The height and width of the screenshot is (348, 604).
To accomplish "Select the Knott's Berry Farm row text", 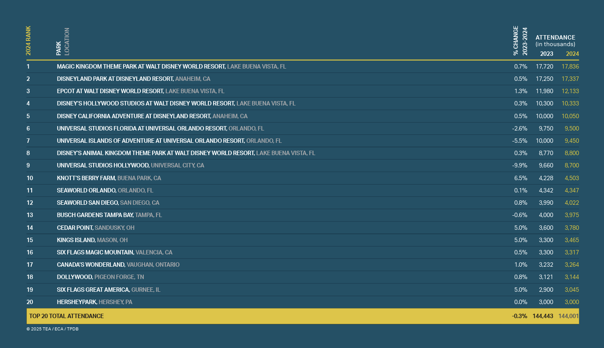I will pyautogui.click(x=86, y=178).
